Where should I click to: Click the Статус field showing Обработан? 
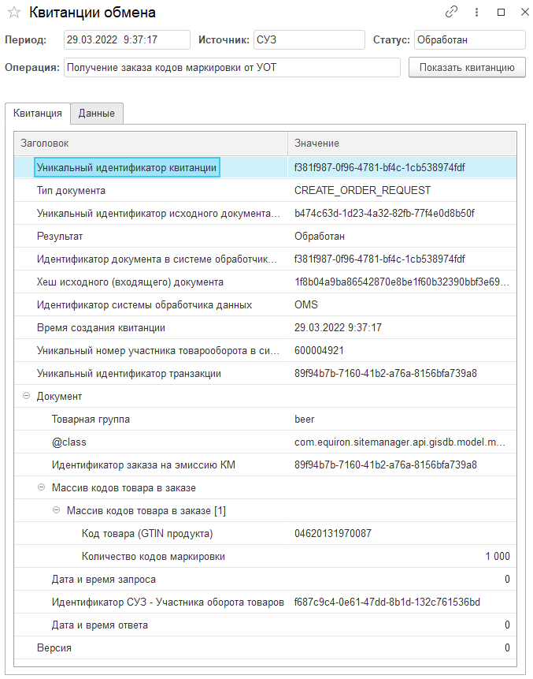468,40
